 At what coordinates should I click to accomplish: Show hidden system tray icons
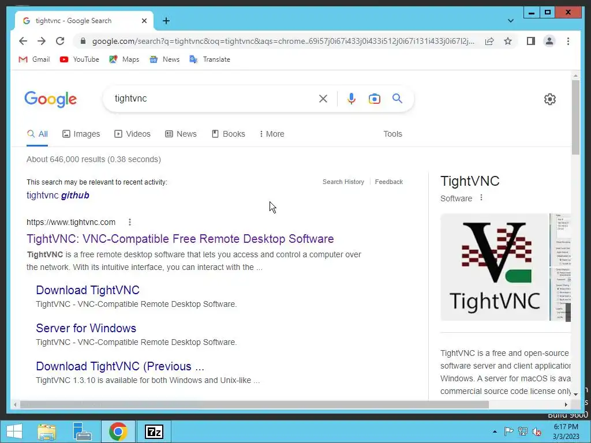coord(495,431)
